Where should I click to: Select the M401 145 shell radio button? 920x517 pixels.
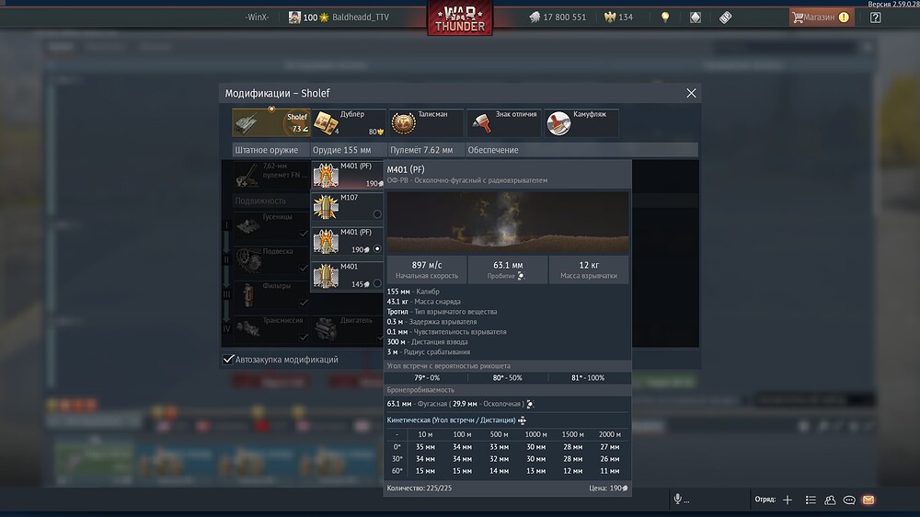[x=377, y=283]
